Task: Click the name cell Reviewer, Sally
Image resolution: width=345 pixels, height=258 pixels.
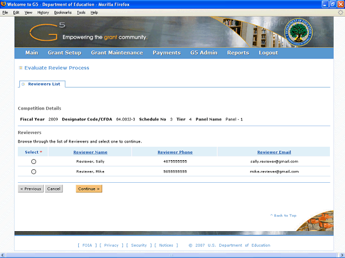Action: point(90,161)
